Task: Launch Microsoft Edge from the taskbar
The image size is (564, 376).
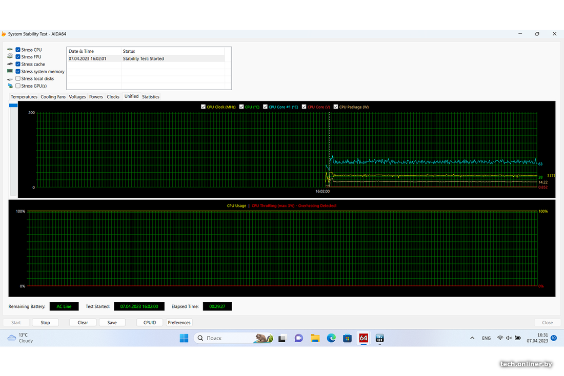Action: click(331, 338)
